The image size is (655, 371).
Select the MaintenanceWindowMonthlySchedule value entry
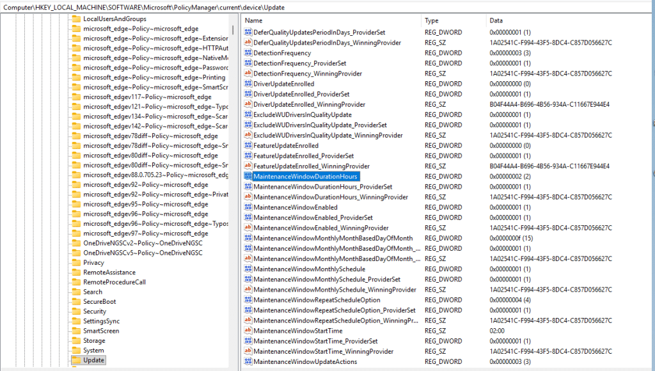point(309,269)
